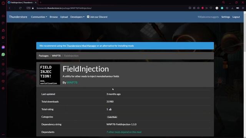Follow the Join our Discord link

(97, 17)
